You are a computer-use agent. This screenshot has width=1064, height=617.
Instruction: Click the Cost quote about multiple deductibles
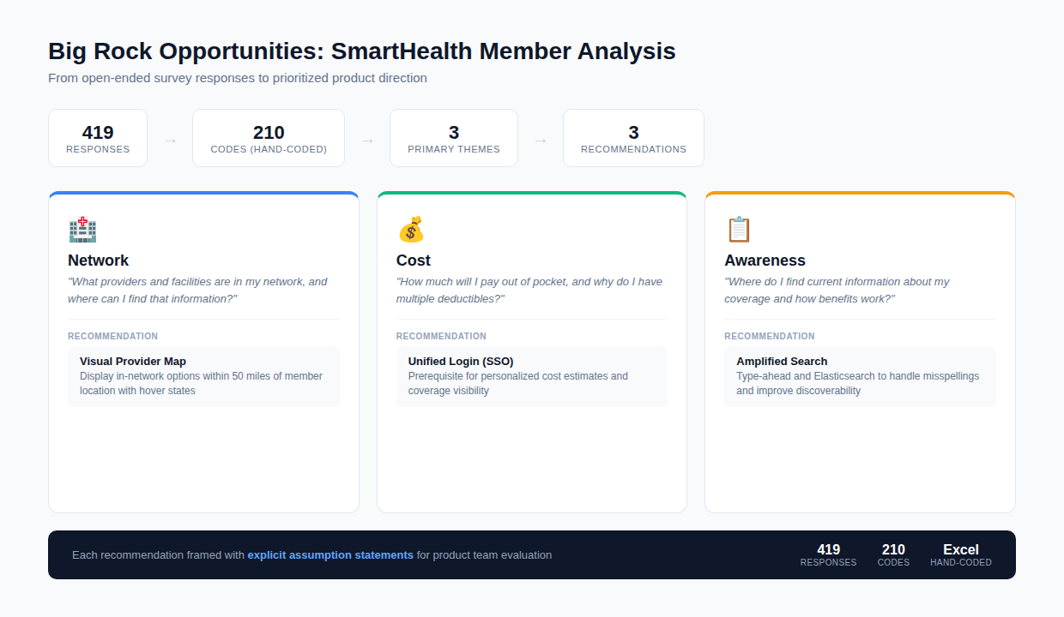pos(529,291)
